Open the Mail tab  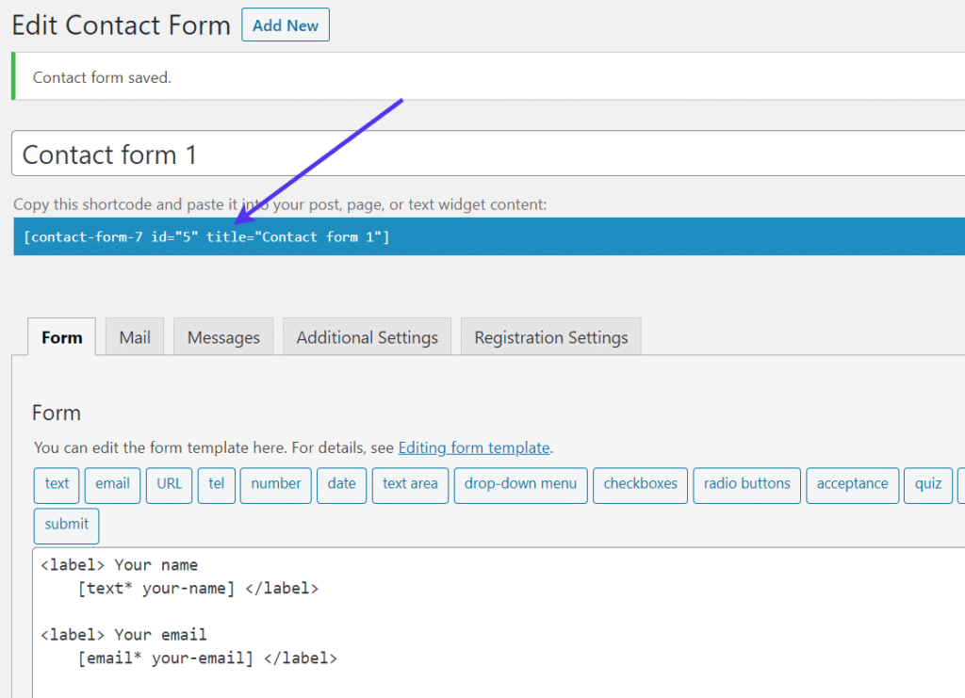coord(135,337)
